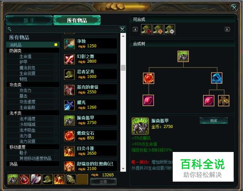Open the 所有物品 tab
Viewport: 243px width, 191px height.
point(77,20)
